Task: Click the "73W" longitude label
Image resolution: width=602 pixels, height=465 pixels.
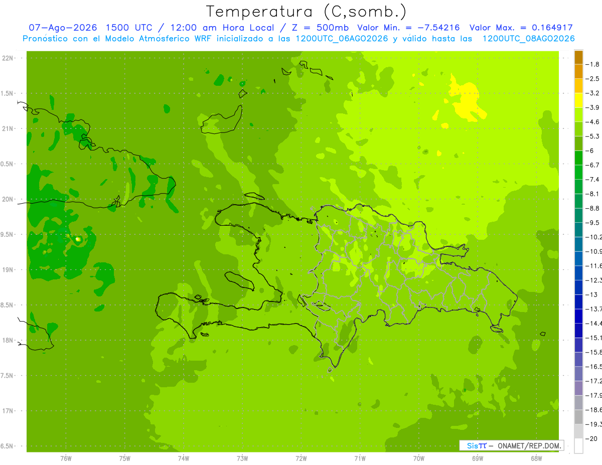Action: click(x=242, y=458)
